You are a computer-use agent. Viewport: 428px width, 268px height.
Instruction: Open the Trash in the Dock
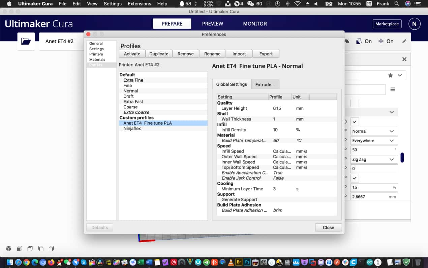[418, 262]
